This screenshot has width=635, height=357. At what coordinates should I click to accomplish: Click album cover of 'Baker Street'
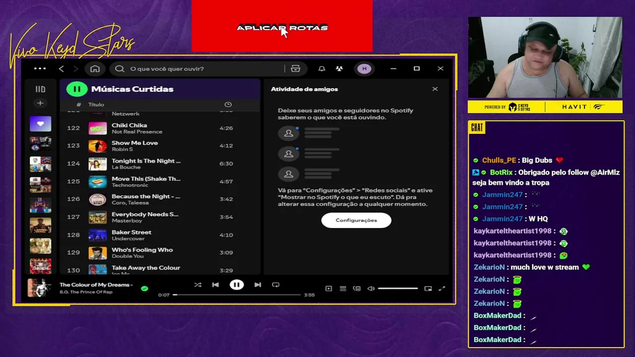(x=98, y=235)
